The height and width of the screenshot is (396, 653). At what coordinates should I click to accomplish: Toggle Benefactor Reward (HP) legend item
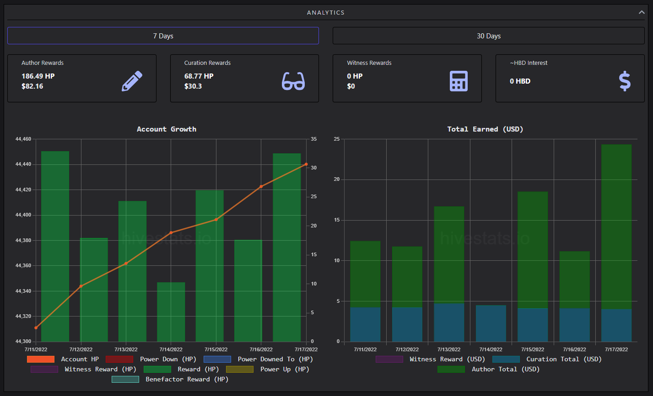pyautogui.click(x=170, y=380)
